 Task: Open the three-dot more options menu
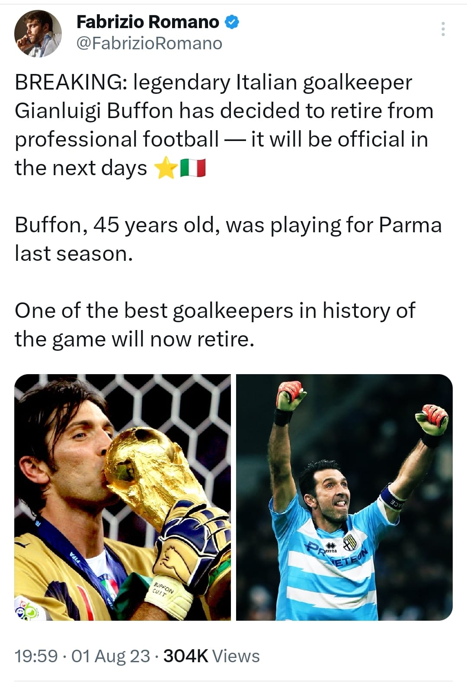(x=443, y=29)
